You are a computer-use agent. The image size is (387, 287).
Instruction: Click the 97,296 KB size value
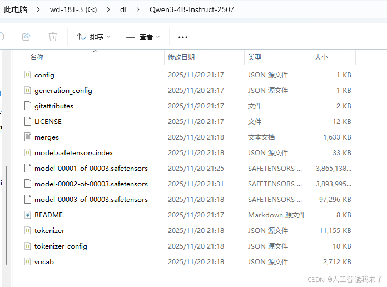click(335, 199)
